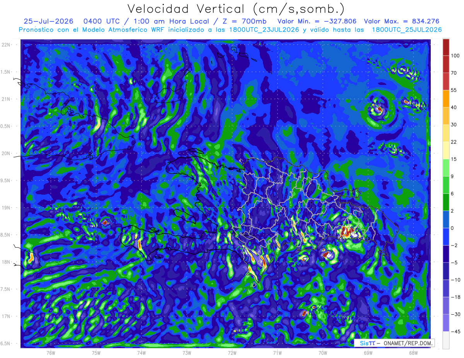Click the initialization time '1800UTC_23JUL2026'

click(265, 30)
